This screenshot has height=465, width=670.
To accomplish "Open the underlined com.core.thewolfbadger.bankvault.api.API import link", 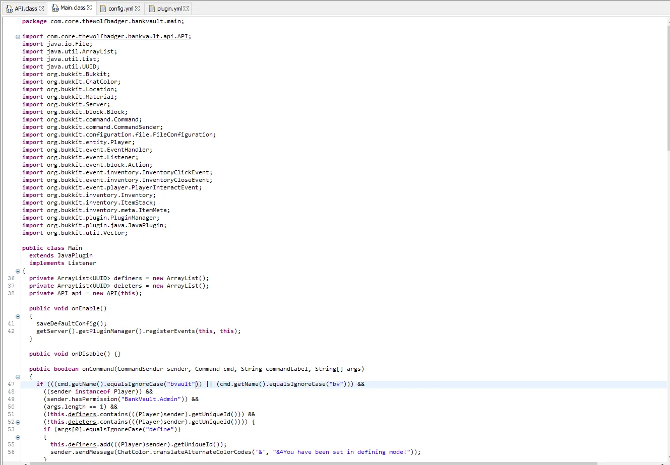I will pyautogui.click(x=117, y=36).
